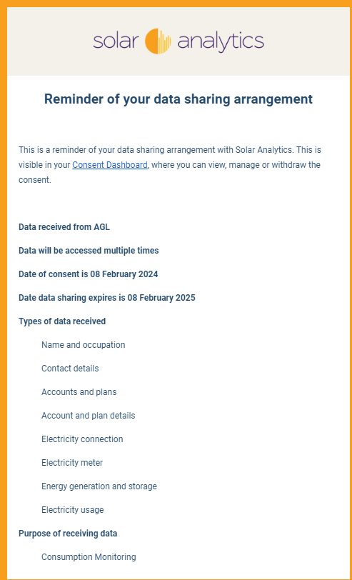
Task: Select the 'Contact details' item
Action: point(70,369)
